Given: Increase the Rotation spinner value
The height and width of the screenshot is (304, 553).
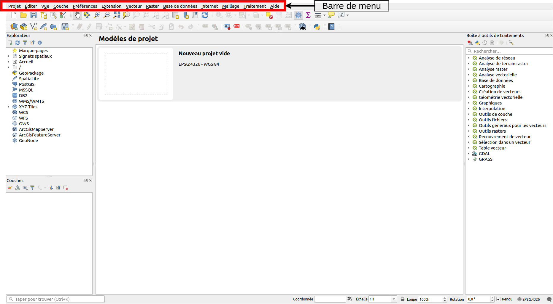Looking at the screenshot, I should 492,298.
